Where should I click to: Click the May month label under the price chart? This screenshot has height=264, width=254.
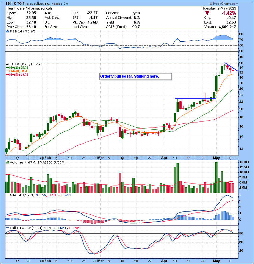[216, 158]
